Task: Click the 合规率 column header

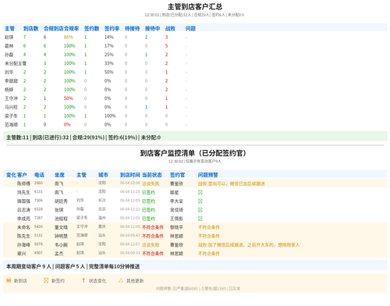Action: [x=72, y=28]
